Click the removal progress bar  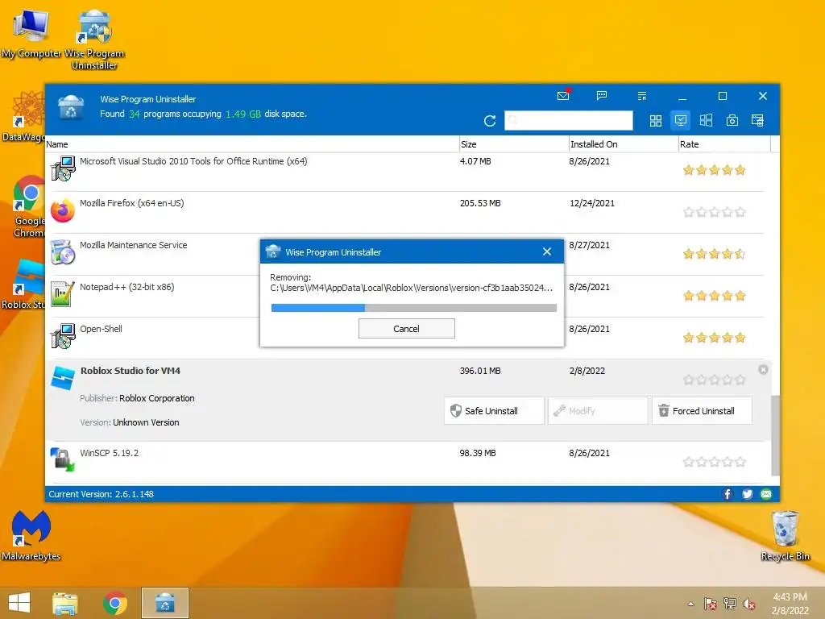point(413,308)
